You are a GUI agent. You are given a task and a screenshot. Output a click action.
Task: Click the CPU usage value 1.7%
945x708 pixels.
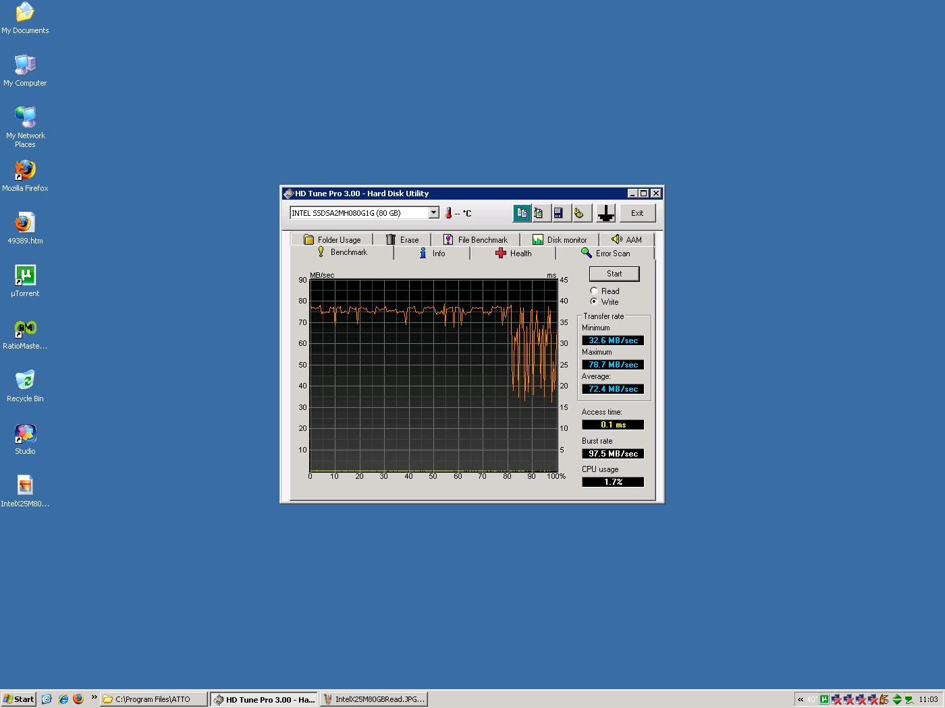pos(613,482)
